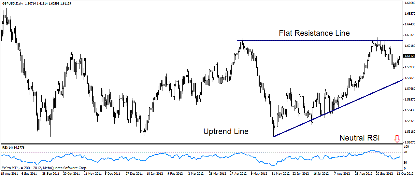Click the 'Flat Resistance Line' text label
Viewport: 415px width, 176px height.
314,33
